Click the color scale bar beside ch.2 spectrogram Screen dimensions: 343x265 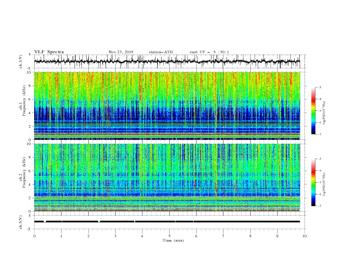click(x=314, y=182)
